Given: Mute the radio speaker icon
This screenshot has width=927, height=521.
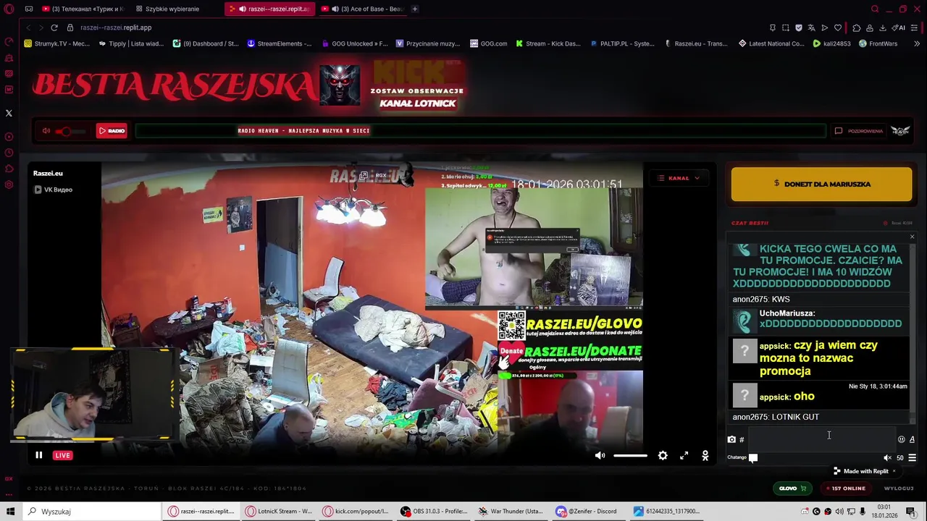Looking at the screenshot, I should (46, 131).
